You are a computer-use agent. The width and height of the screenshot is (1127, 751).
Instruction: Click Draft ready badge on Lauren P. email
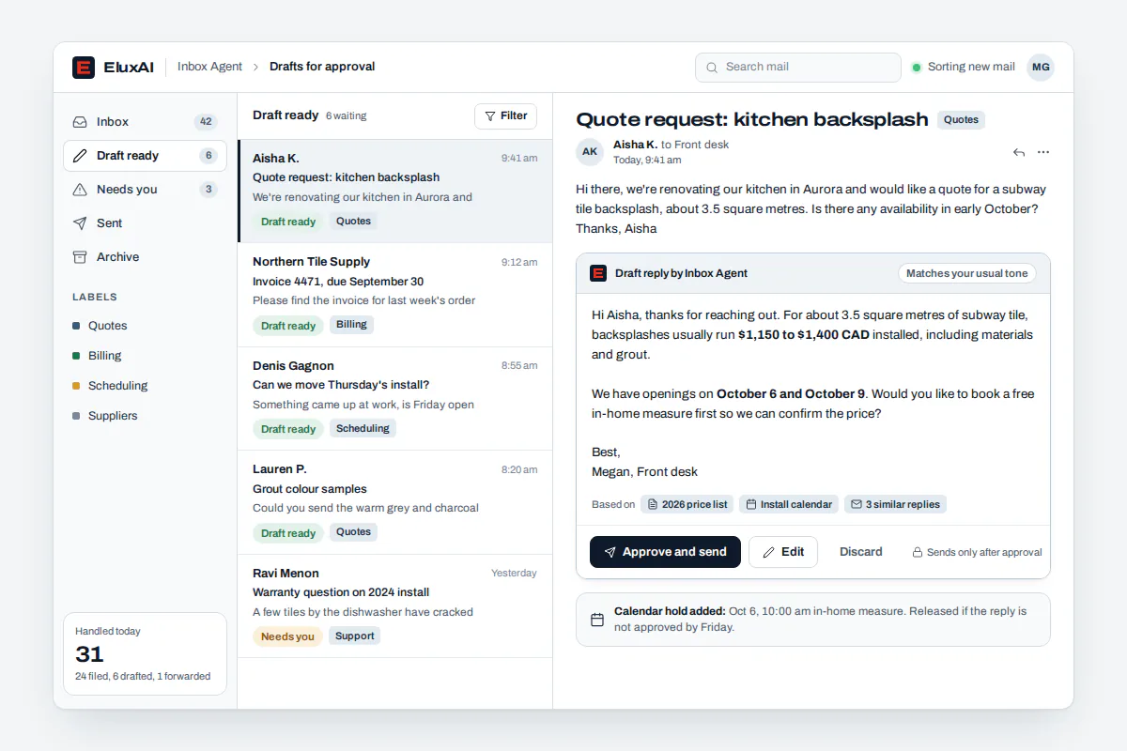click(288, 533)
